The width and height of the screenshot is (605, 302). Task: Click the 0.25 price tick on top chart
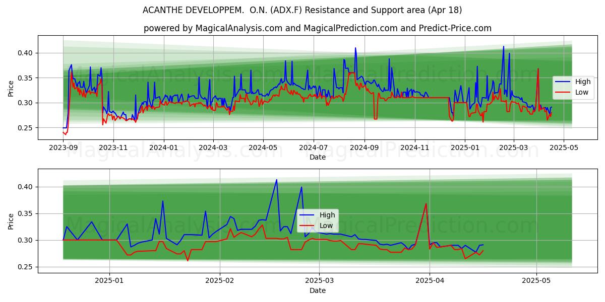25,128
